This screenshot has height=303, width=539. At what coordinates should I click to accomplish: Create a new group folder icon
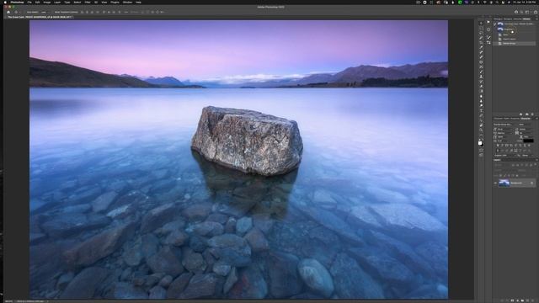[522, 300]
